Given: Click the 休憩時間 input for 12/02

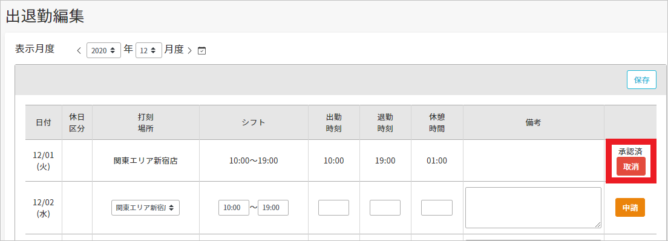Looking at the screenshot, I should (437, 208).
